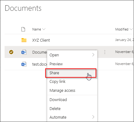Click the Word icon beside test.docx
Image resolution: width=134 pixels, height=122 pixels.
24,64
